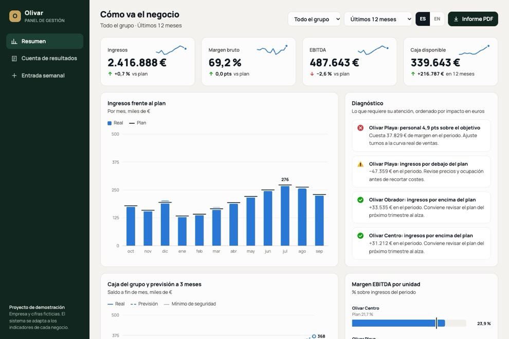Click the Olivar Centro EBITDA margin bar
This screenshot has height=339, width=509.
click(x=409, y=323)
